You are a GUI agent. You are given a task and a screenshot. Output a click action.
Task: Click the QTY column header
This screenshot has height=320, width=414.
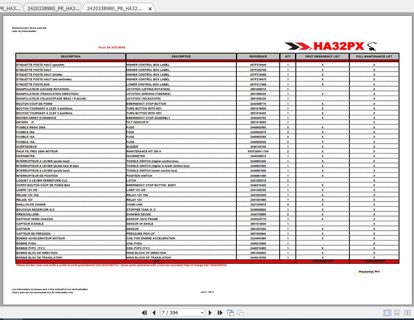point(288,56)
